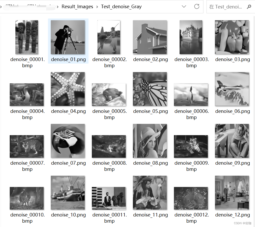
Task: Click the denoise_06.png file name
Action: point(233,111)
